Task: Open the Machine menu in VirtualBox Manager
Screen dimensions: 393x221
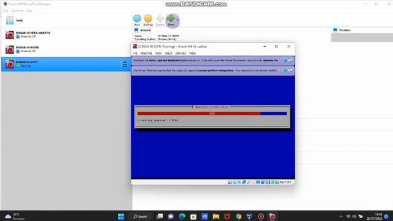Action: pyautogui.click(x=17, y=11)
